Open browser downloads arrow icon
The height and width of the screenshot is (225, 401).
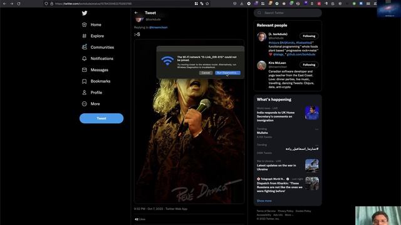coord(242,4)
